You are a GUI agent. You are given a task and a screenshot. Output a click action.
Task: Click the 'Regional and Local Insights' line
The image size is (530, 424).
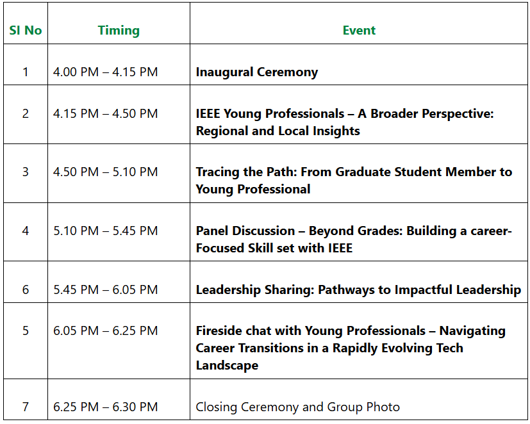pos(278,131)
